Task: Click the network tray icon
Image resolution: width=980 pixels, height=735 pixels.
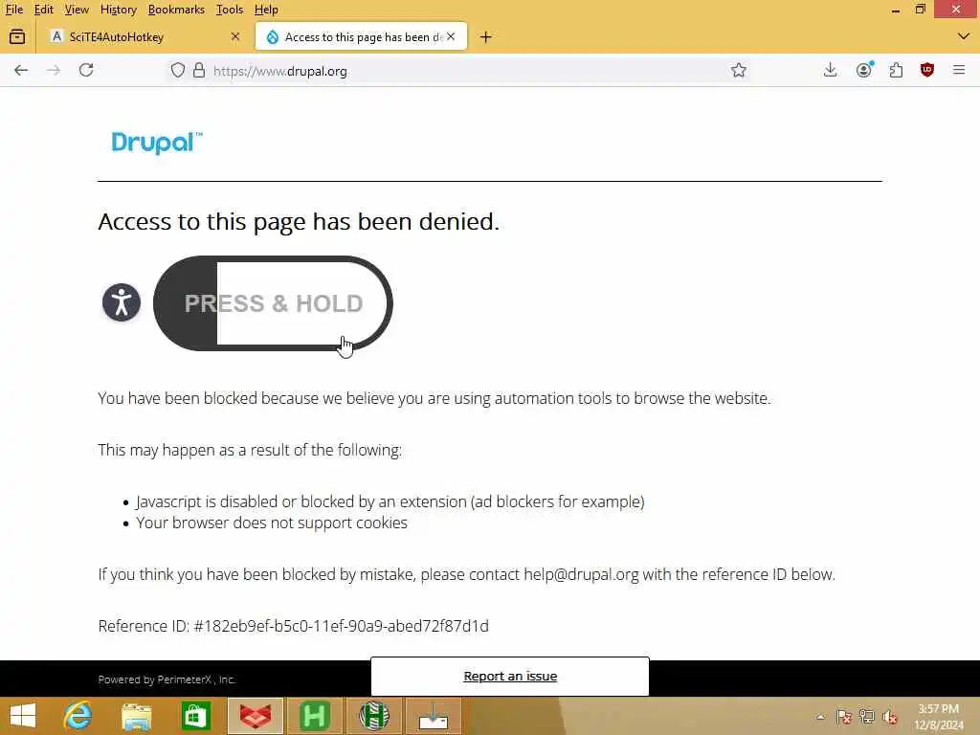Action: point(867,717)
